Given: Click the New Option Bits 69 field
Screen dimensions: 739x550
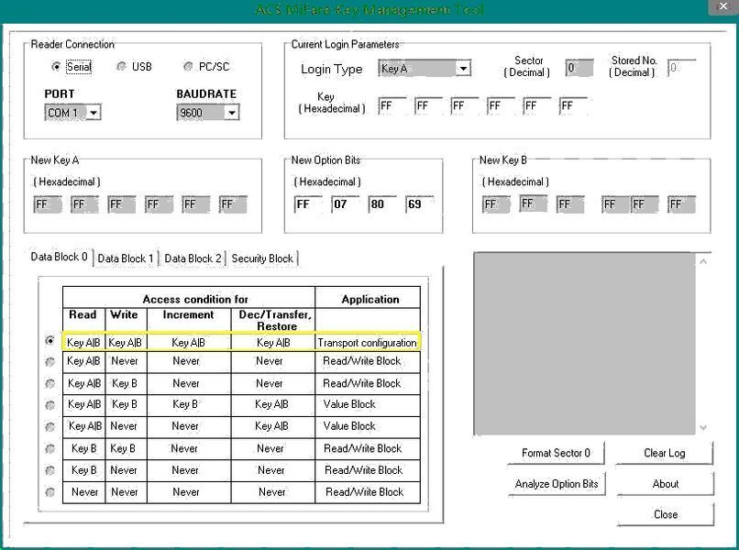Looking at the screenshot, I should coord(419,204).
